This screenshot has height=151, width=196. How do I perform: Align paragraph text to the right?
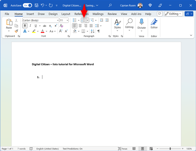pyautogui.click(x=86, y=26)
